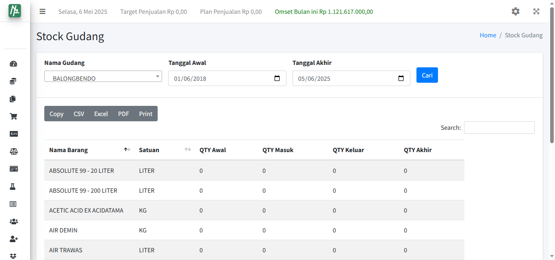The height and width of the screenshot is (260, 555).
Task: Go to the Home breadcrumb link
Action: 488,35
